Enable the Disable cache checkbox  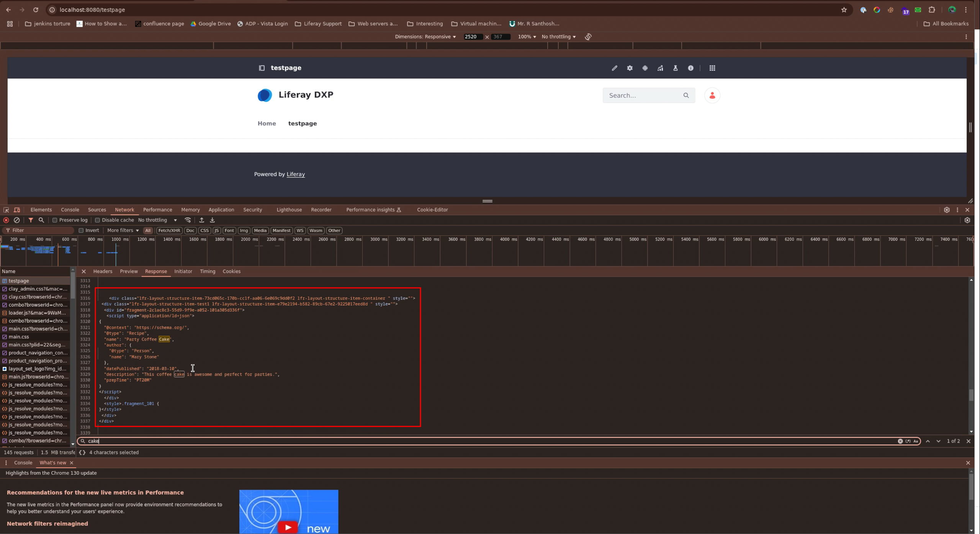tap(97, 220)
